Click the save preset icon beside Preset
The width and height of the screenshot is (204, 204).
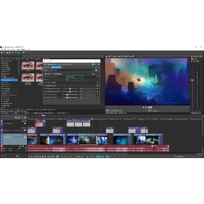pos(96,70)
